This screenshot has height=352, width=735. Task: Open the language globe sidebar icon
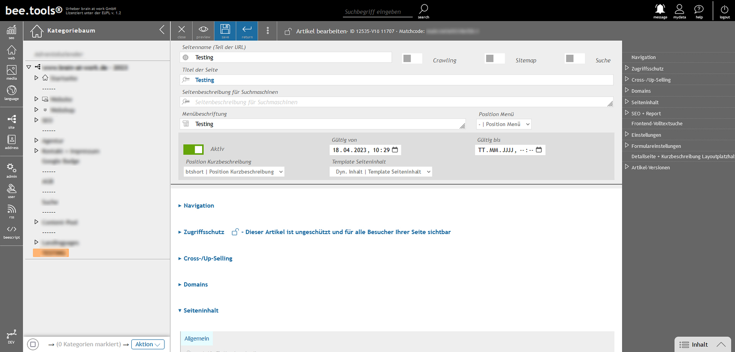[x=11, y=93]
